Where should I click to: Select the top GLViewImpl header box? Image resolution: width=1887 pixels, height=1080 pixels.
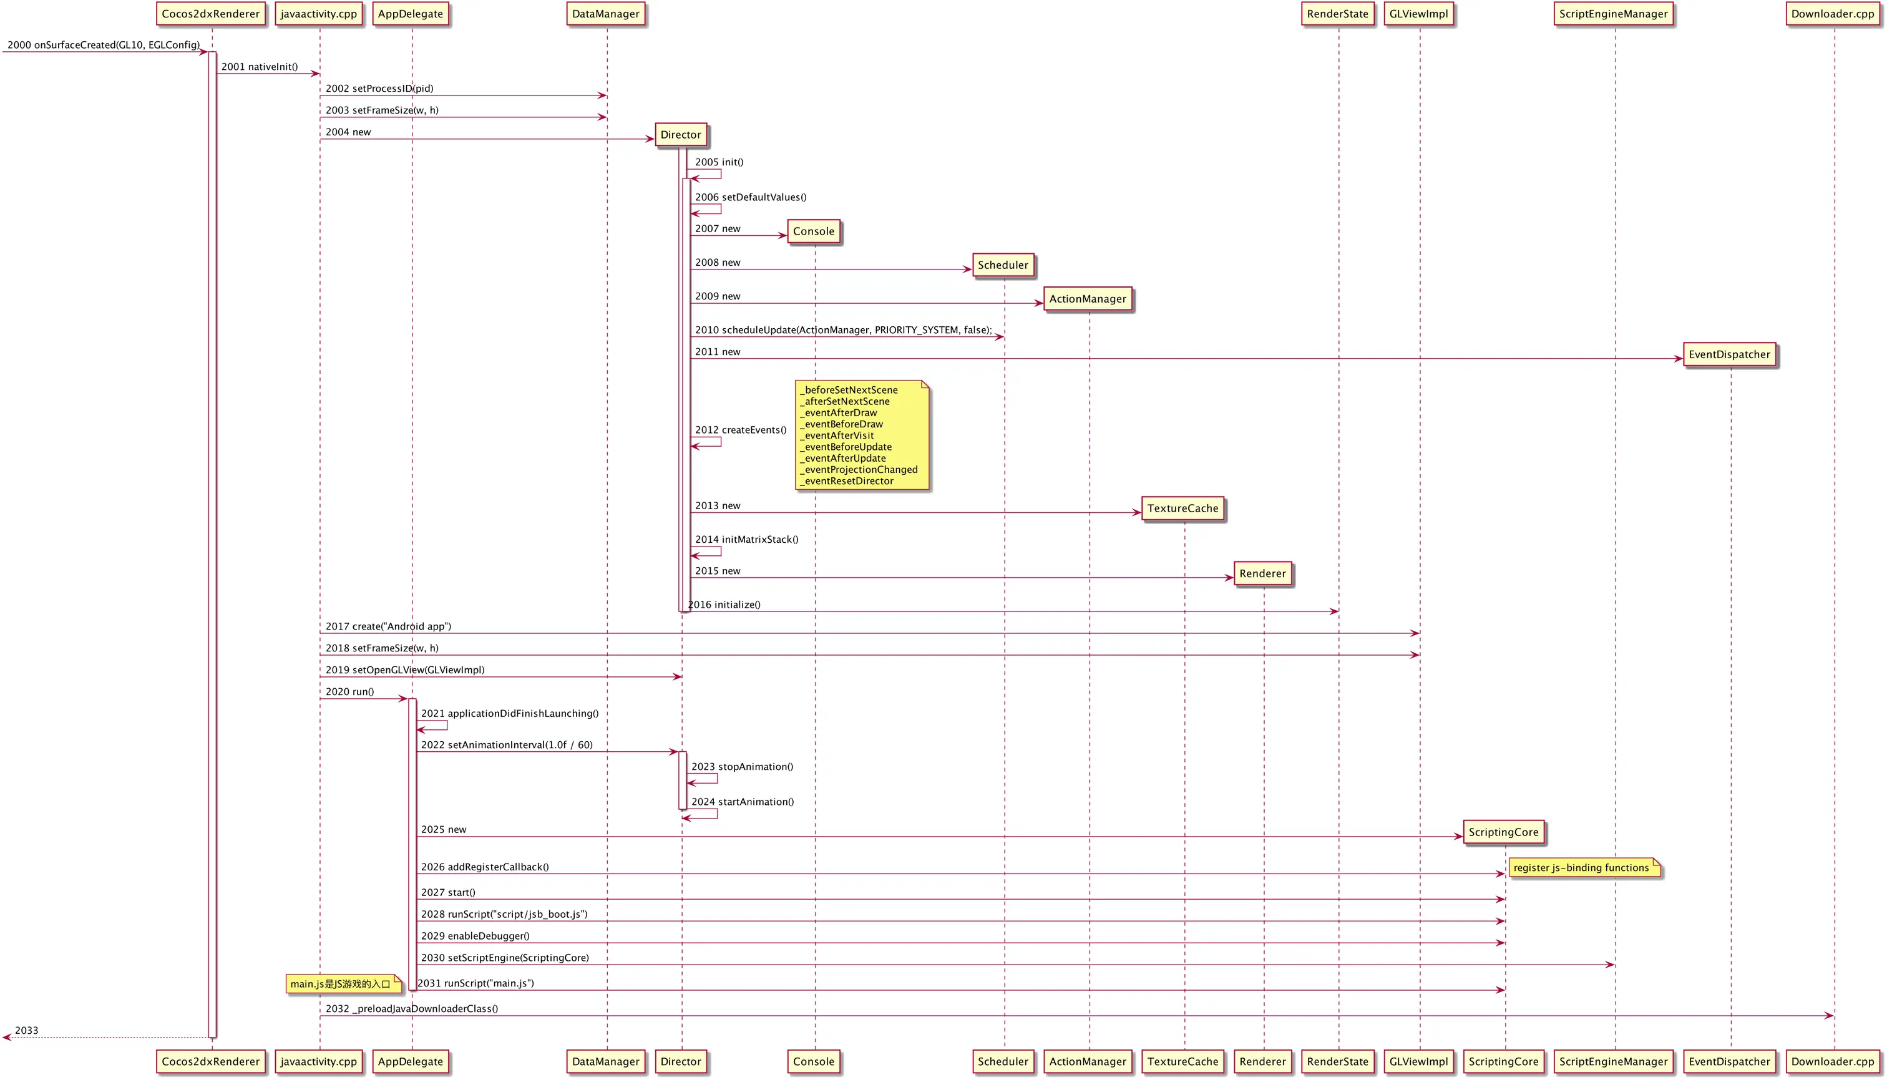tap(1418, 14)
